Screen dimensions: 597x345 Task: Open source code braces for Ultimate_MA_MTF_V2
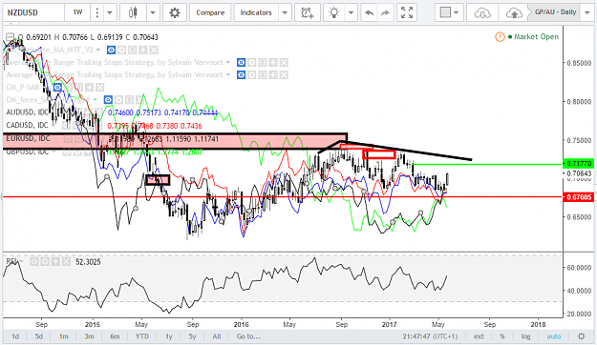coord(133,51)
